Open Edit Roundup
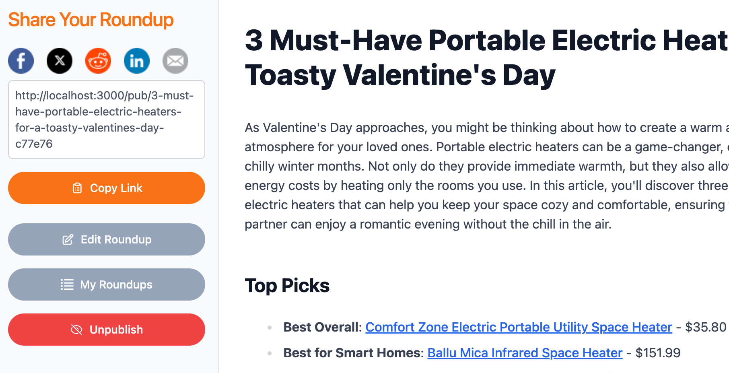729x373 pixels. 107,239
